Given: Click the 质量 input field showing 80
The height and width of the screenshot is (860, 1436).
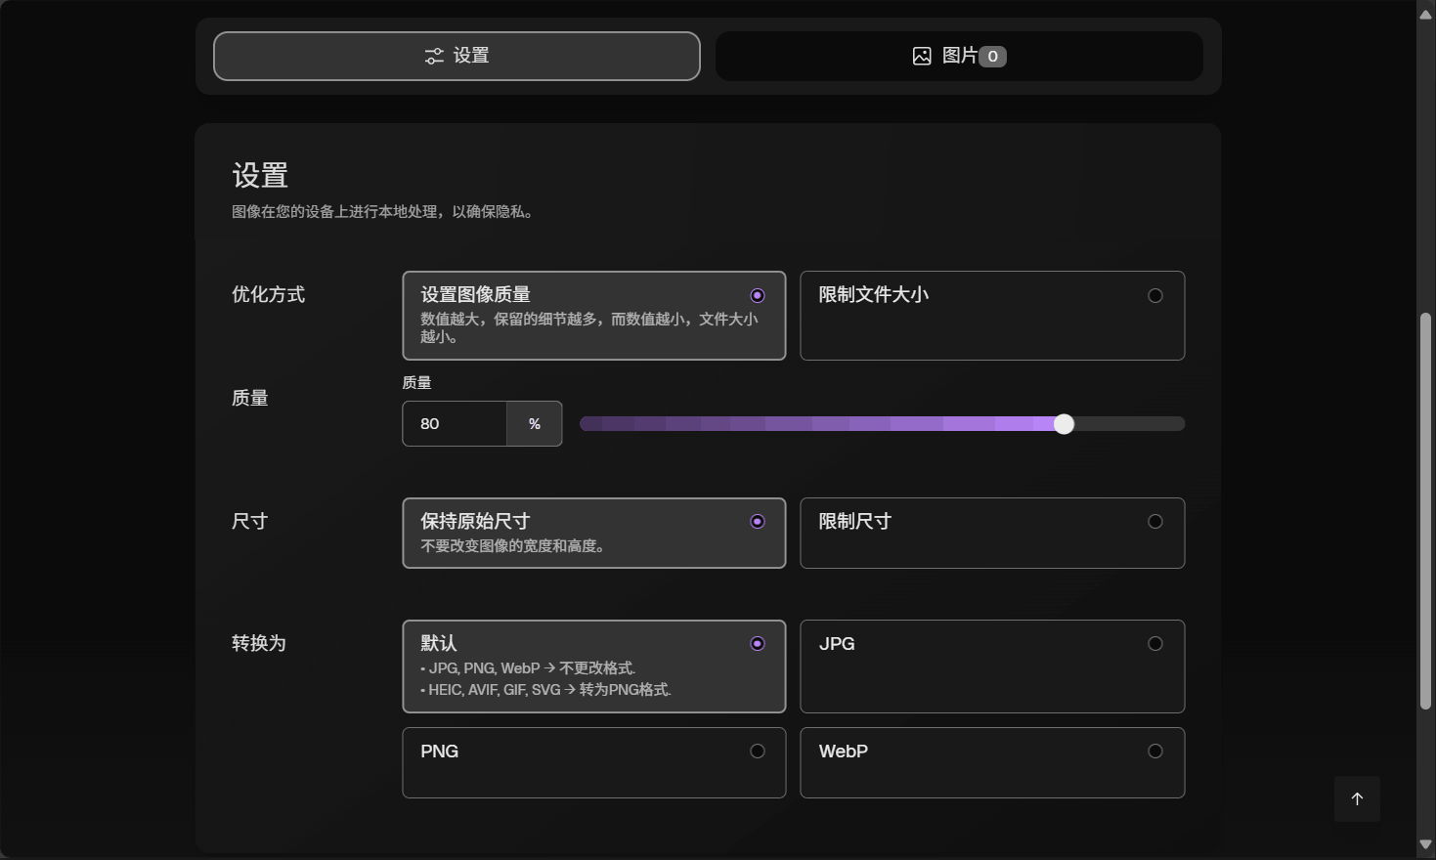Looking at the screenshot, I should point(455,423).
